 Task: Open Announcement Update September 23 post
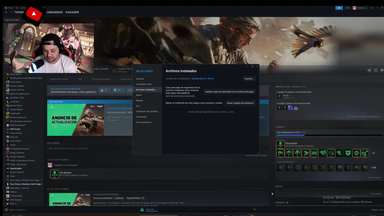[x=118, y=198]
